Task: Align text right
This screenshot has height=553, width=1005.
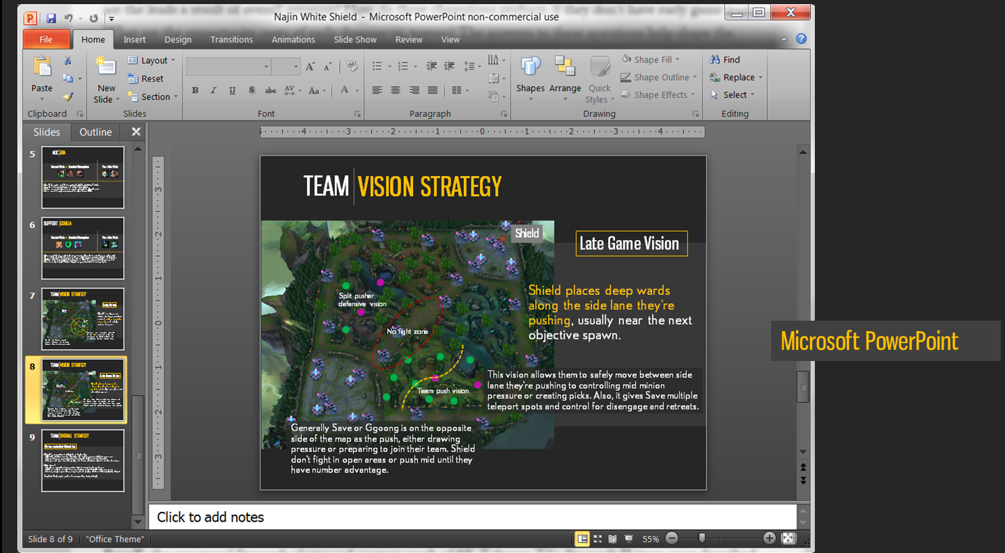Action: [x=414, y=90]
